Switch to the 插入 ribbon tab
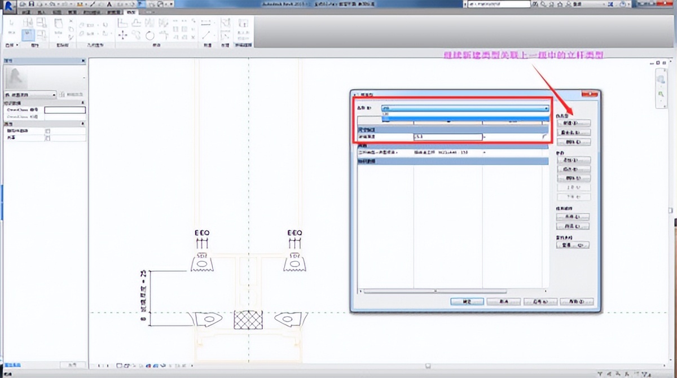 [x=41, y=12]
